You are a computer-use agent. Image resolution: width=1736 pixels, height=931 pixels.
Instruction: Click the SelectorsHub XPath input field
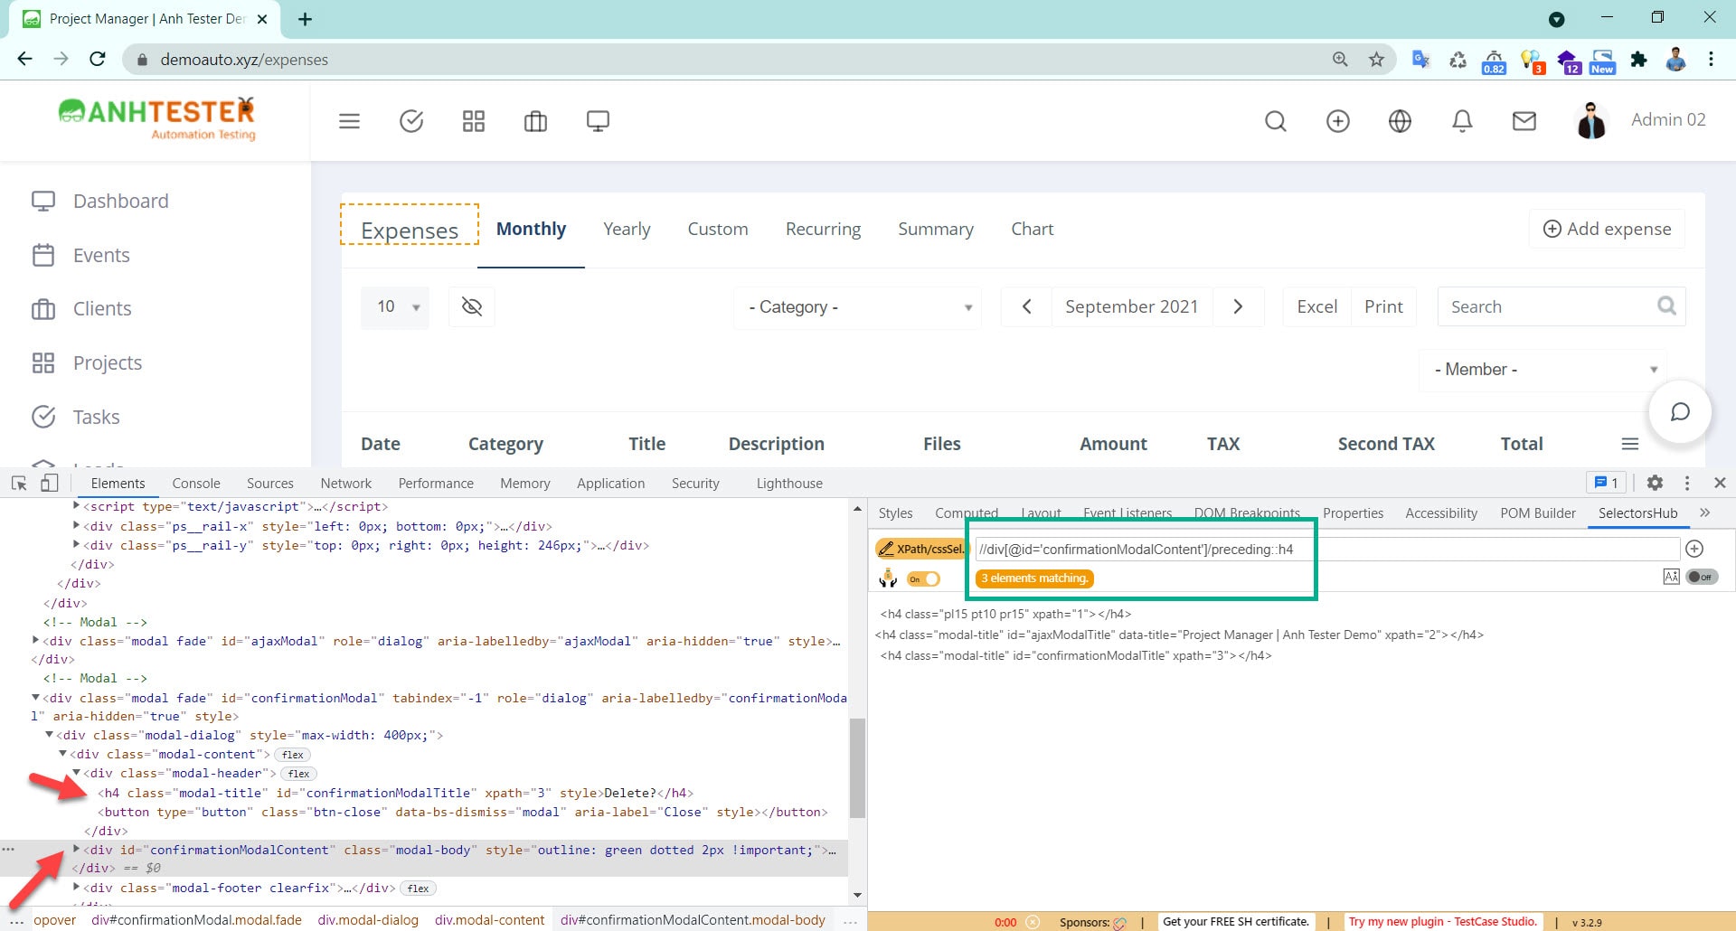pos(1326,549)
